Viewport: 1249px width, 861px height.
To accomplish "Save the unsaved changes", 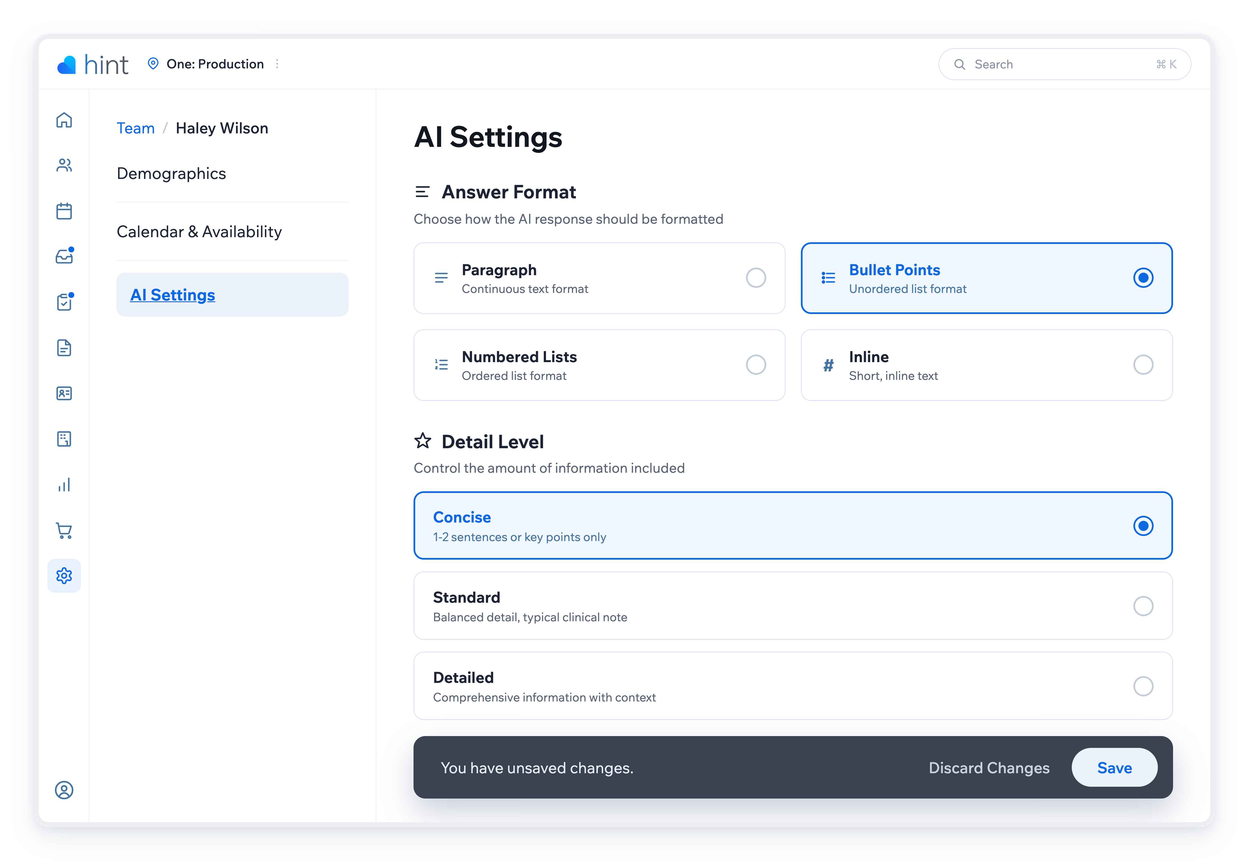I will pyautogui.click(x=1114, y=768).
